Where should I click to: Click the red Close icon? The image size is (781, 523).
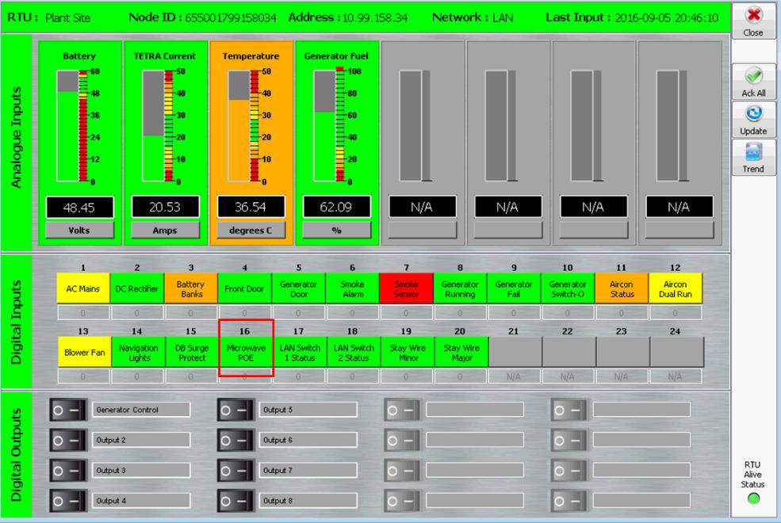753,17
